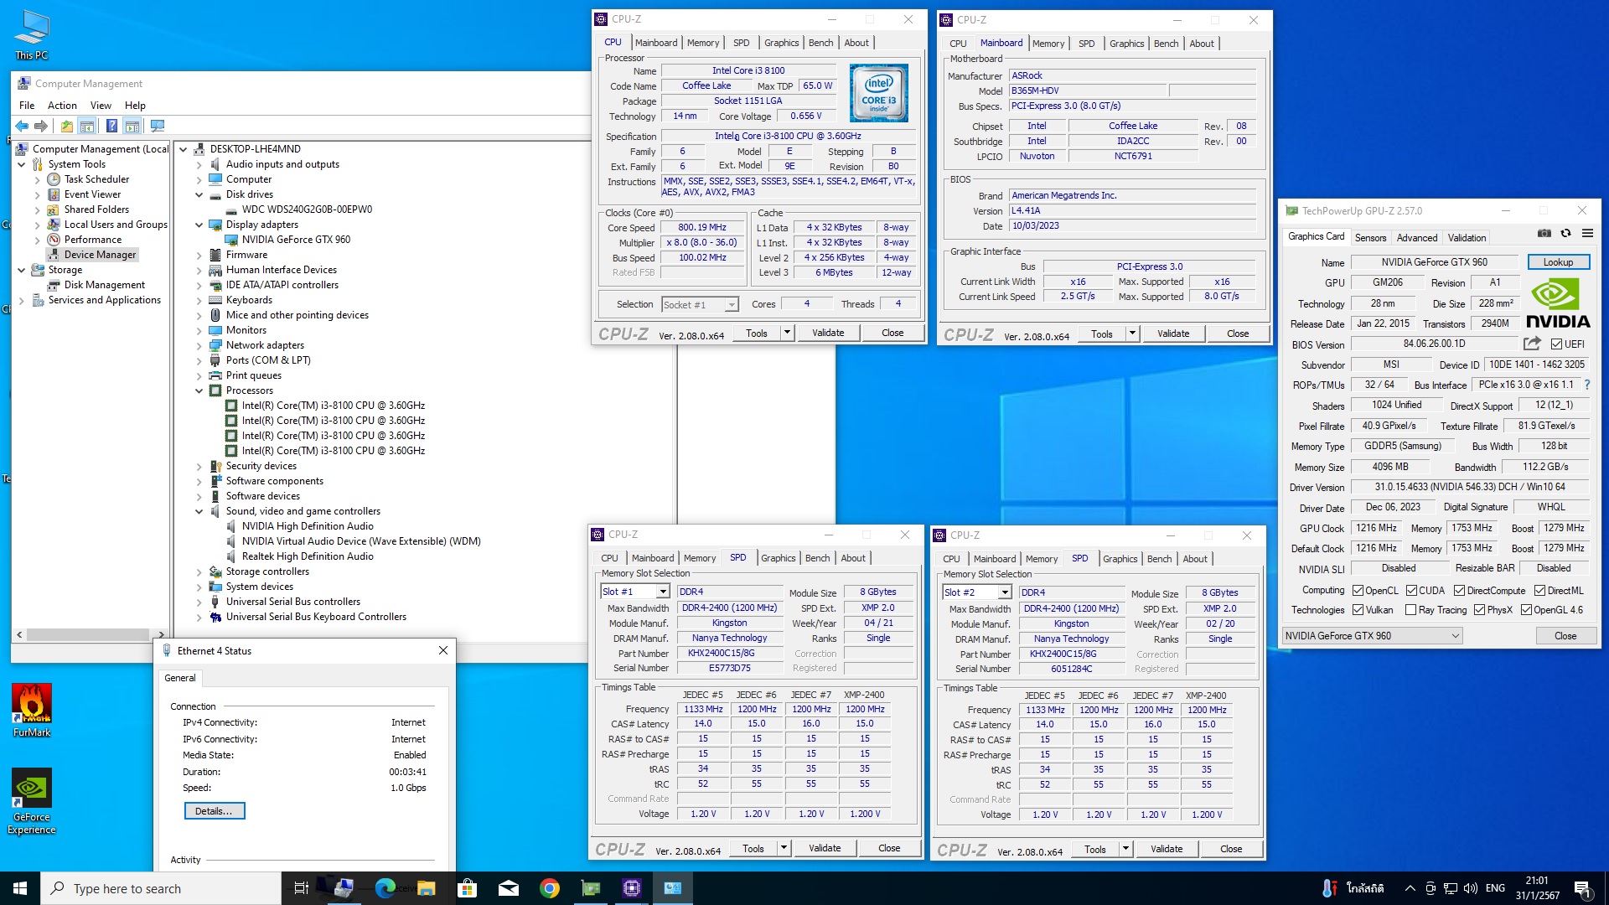The image size is (1609, 905).
Task: Click the GPU-Z refresh icon
Action: (1565, 234)
